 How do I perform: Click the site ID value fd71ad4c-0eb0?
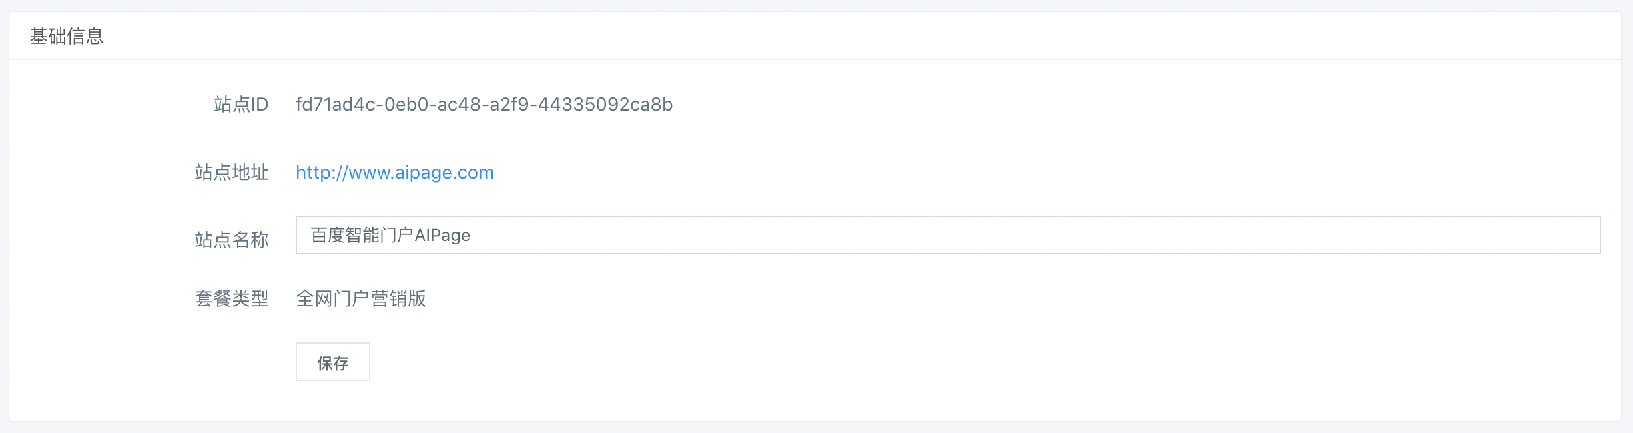484,104
